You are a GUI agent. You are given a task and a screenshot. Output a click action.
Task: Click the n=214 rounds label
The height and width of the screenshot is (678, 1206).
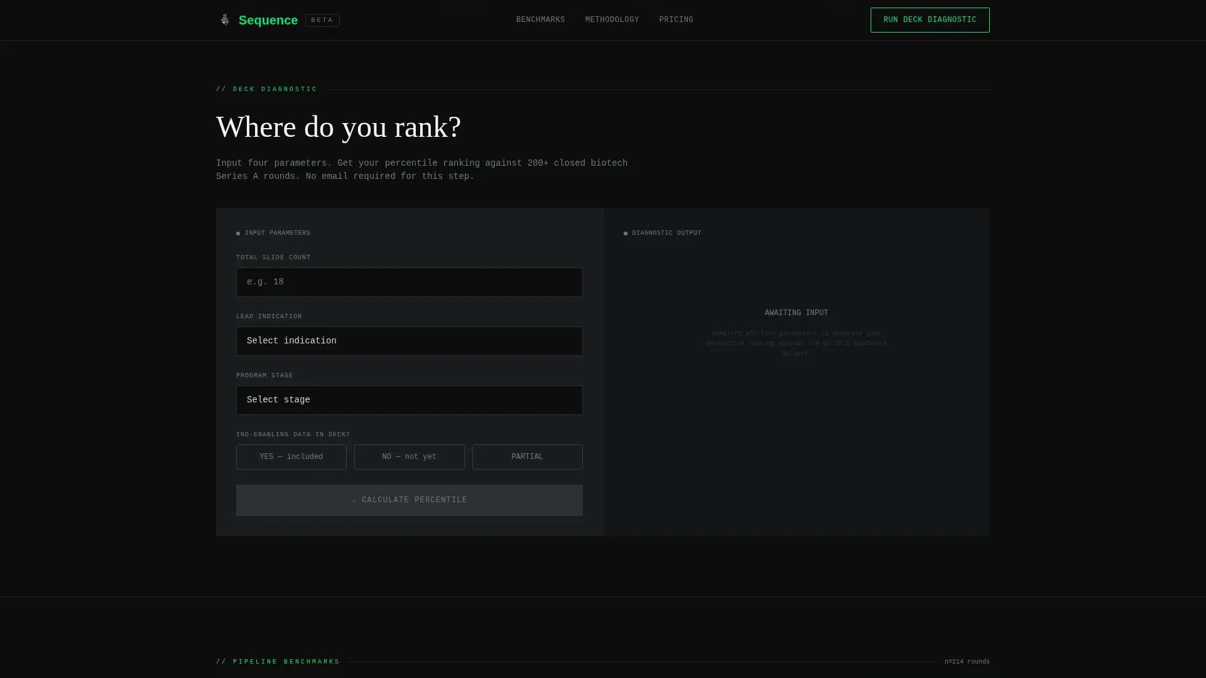[967, 662]
